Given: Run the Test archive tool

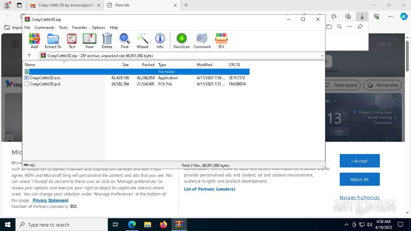Looking at the screenshot, I should click(x=72, y=41).
